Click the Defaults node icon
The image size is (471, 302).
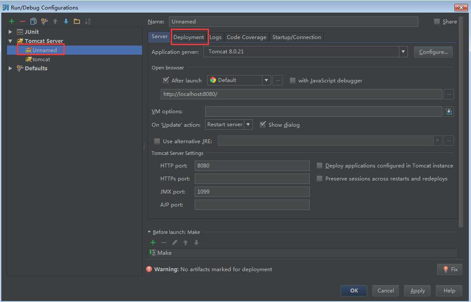pyautogui.click(x=20, y=68)
